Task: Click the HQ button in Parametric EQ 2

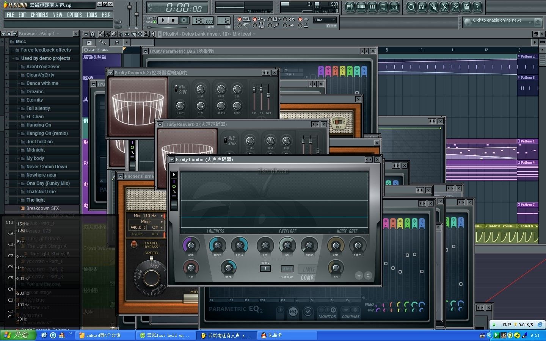Action: pos(293,311)
